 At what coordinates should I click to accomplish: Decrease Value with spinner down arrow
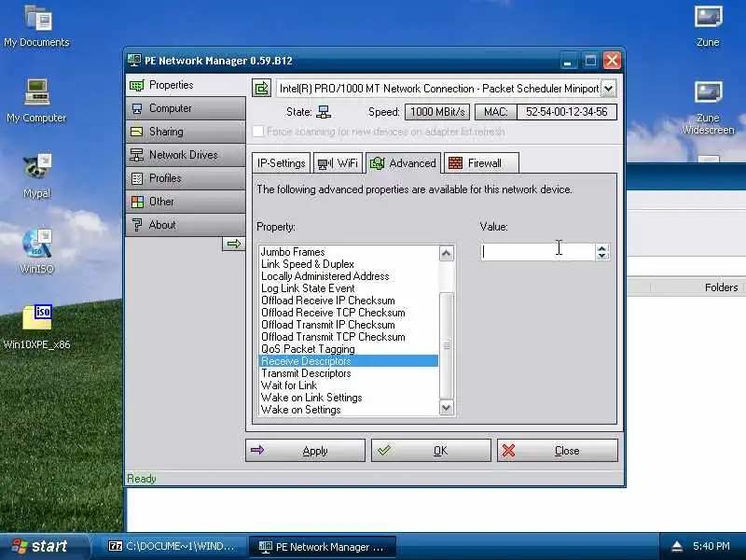[602, 256]
